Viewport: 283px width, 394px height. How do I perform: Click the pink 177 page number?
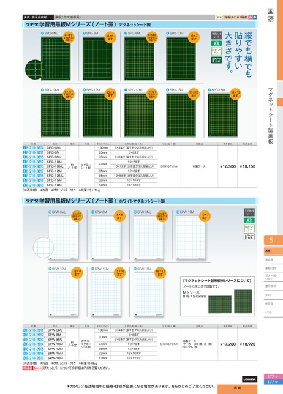[x=273, y=377]
